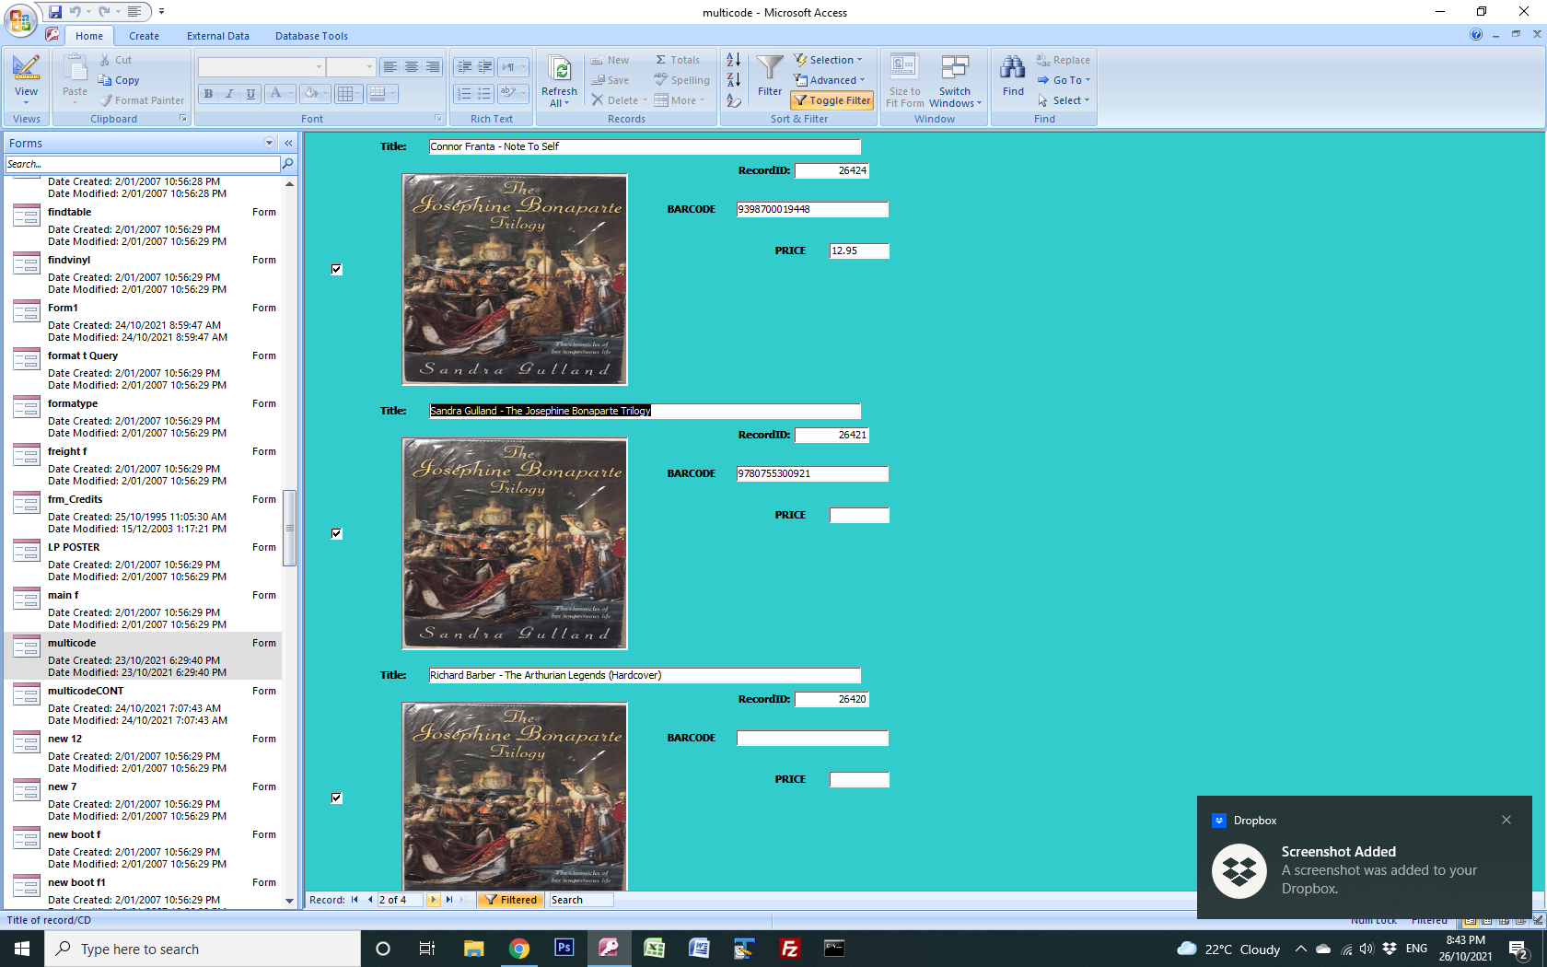Toggle checkbox beside Richard Barber record
Screen dimensions: 1547x967
coord(336,798)
